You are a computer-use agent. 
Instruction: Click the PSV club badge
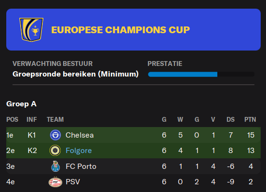point(55,182)
